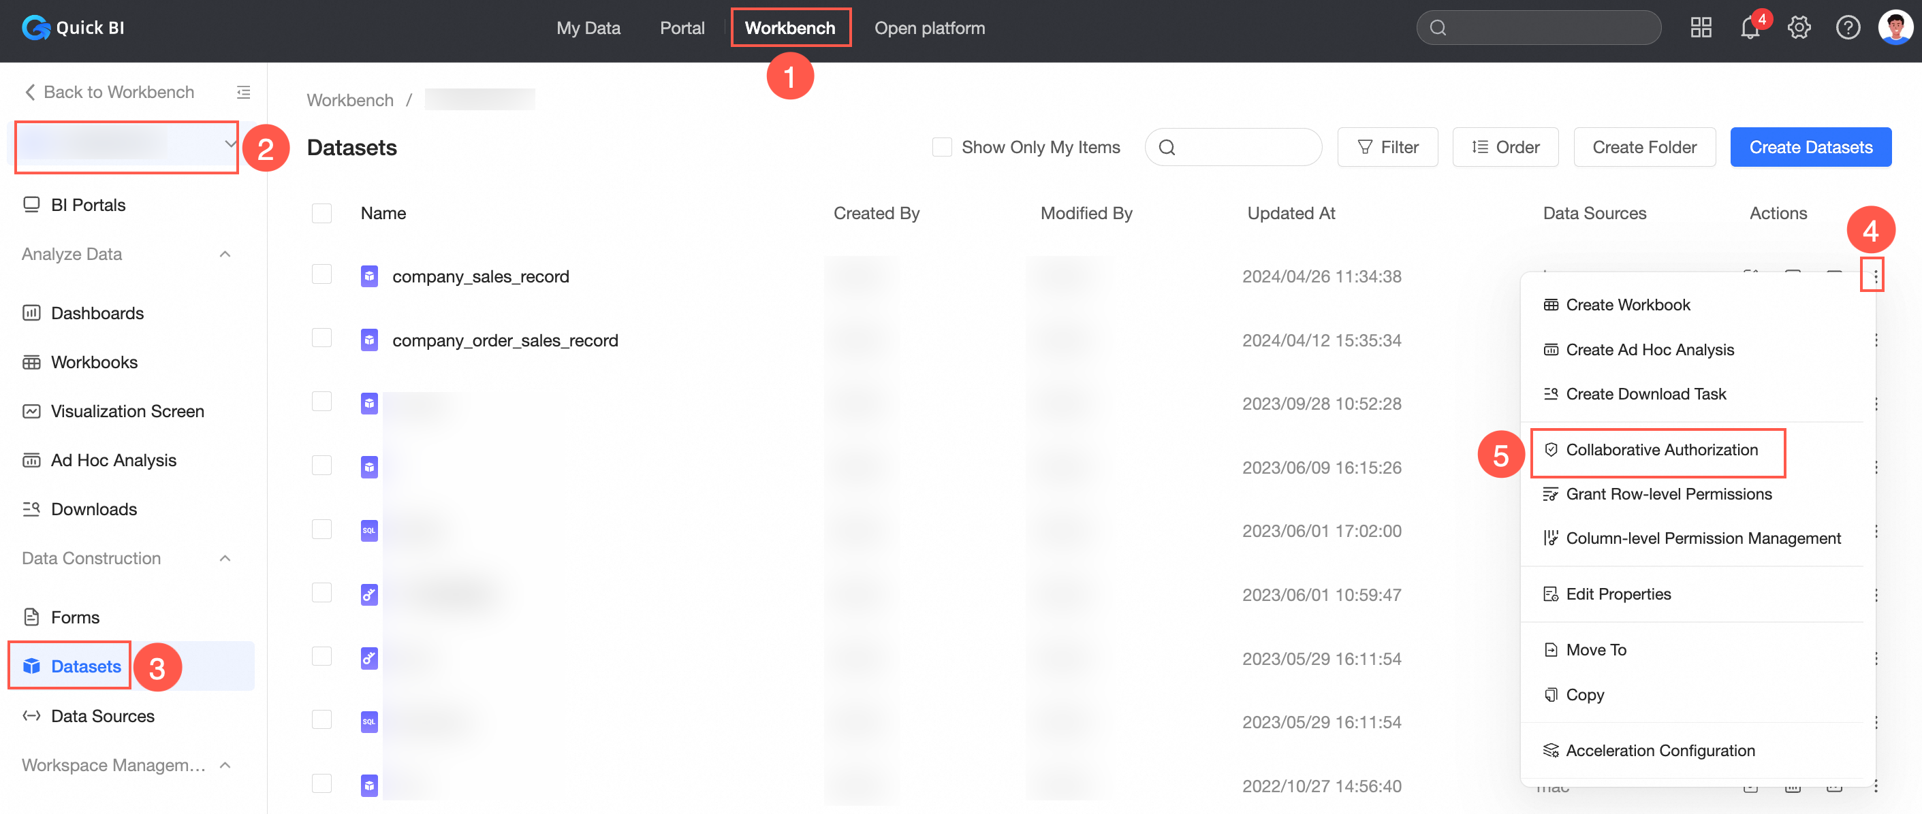Click the settings gear icon
This screenshot has width=1922, height=814.
click(x=1798, y=29)
